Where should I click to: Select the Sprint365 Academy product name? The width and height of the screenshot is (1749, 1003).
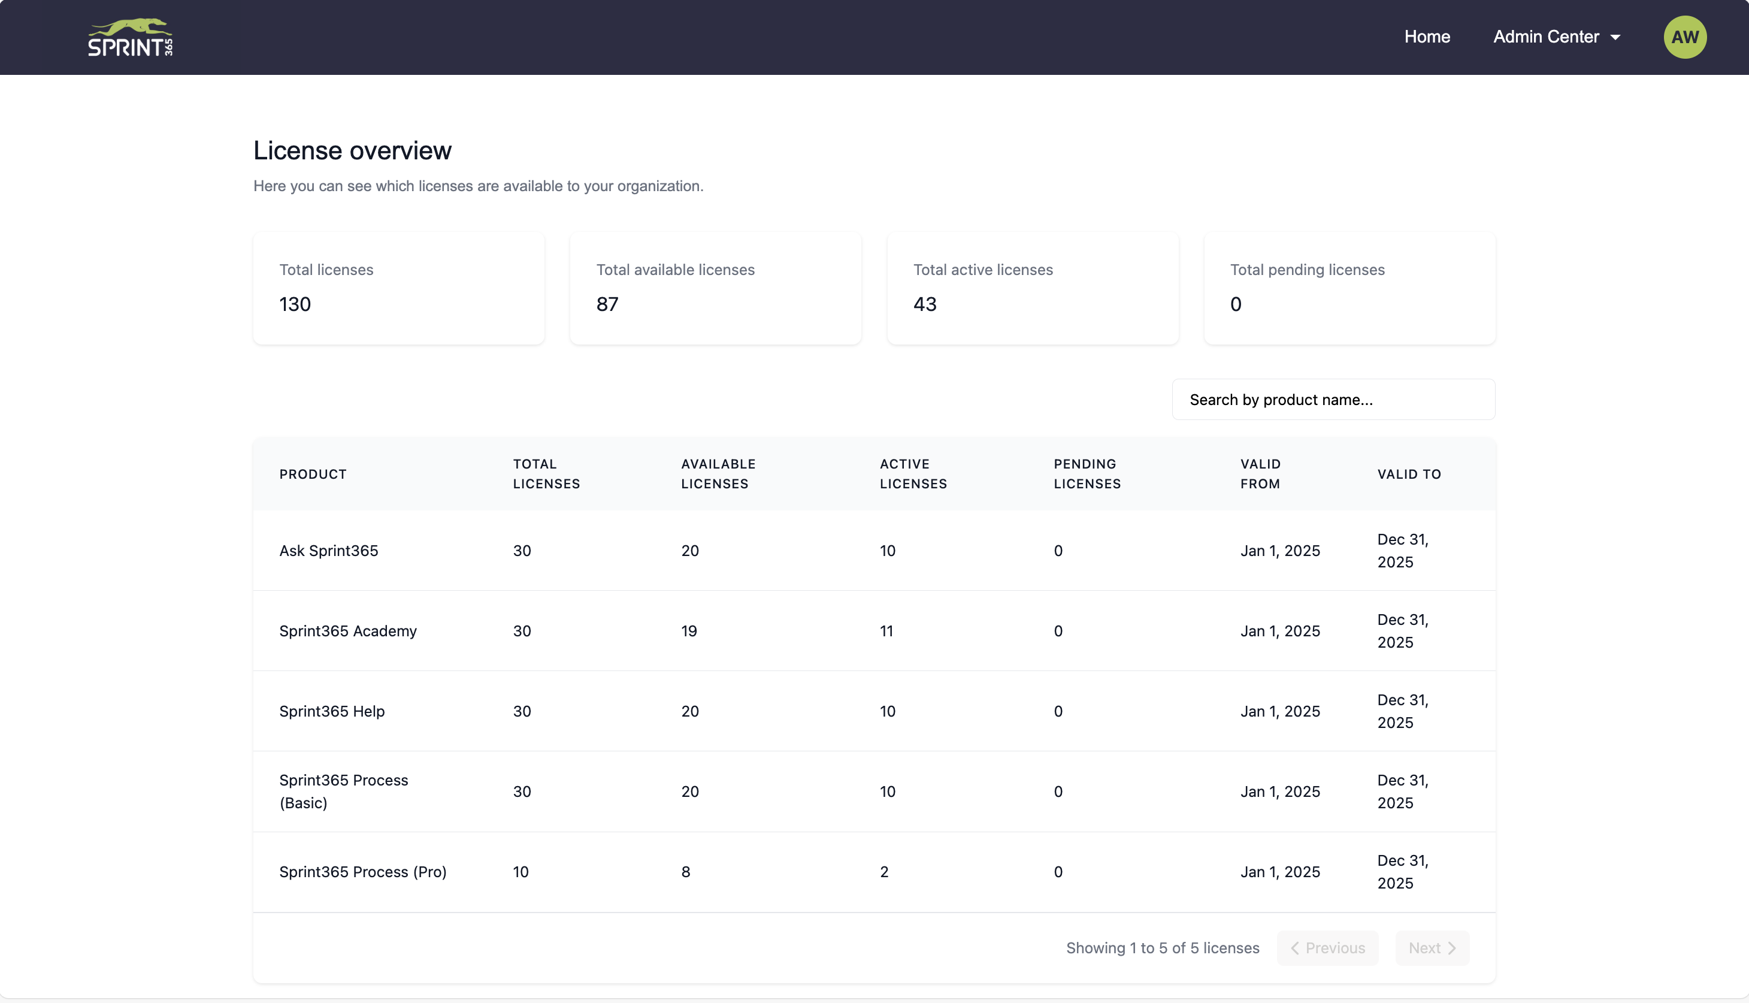tap(348, 631)
